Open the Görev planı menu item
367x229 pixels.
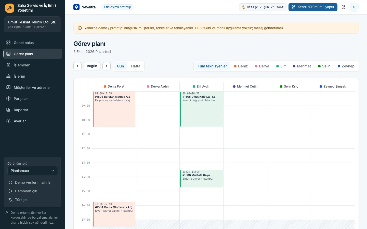coord(33,54)
